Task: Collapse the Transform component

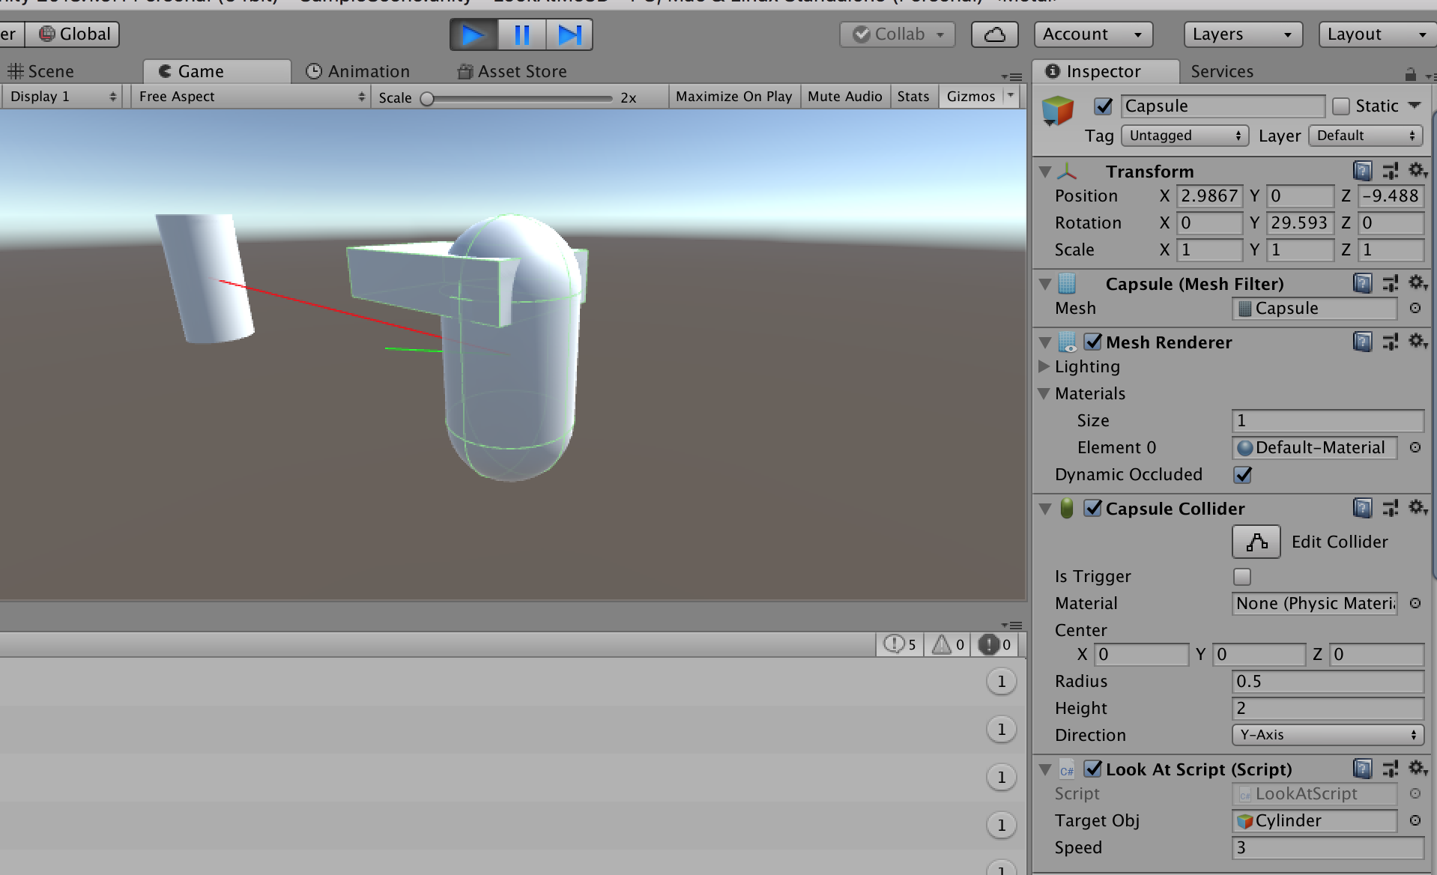Action: (1045, 172)
